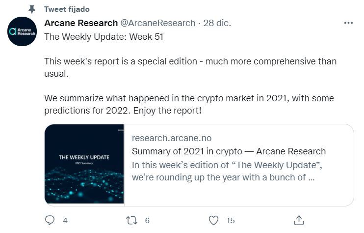Viewport: 364px width, 233px height.
Task: Click the tweet text about 2022 predictions
Action: click(189, 104)
